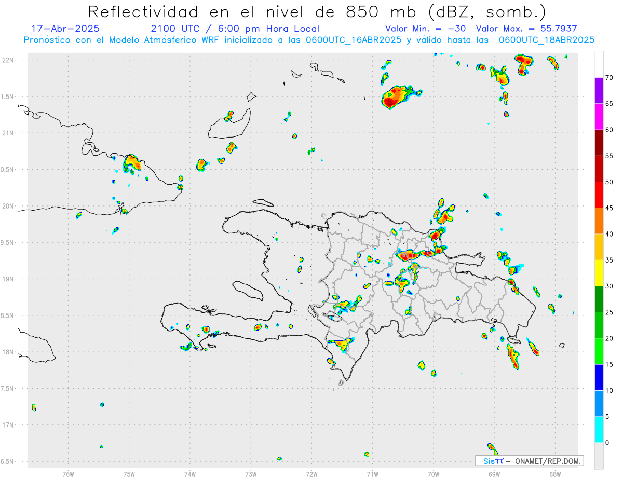
Task: Click the '0' value on the color scale
Action: (x=607, y=443)
